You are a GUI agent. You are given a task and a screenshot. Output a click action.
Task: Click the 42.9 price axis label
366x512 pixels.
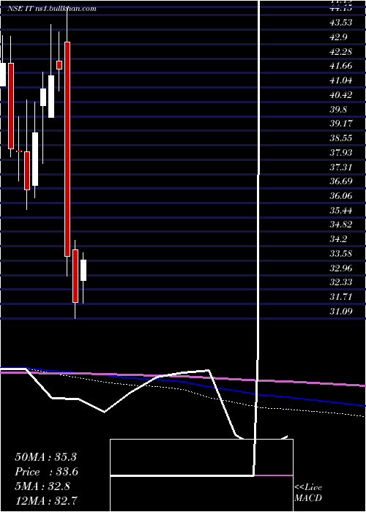point(338,37)
